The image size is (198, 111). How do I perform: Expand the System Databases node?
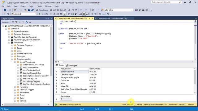coord(9,31)
